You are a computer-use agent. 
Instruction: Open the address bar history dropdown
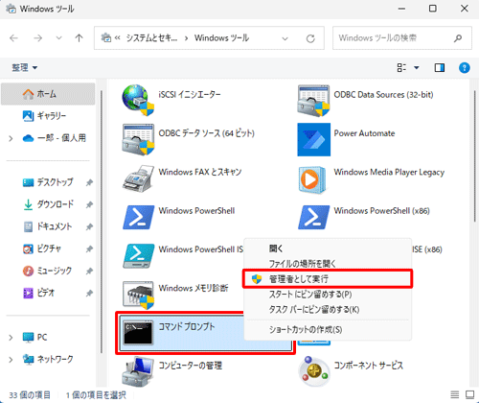point(285,38)
